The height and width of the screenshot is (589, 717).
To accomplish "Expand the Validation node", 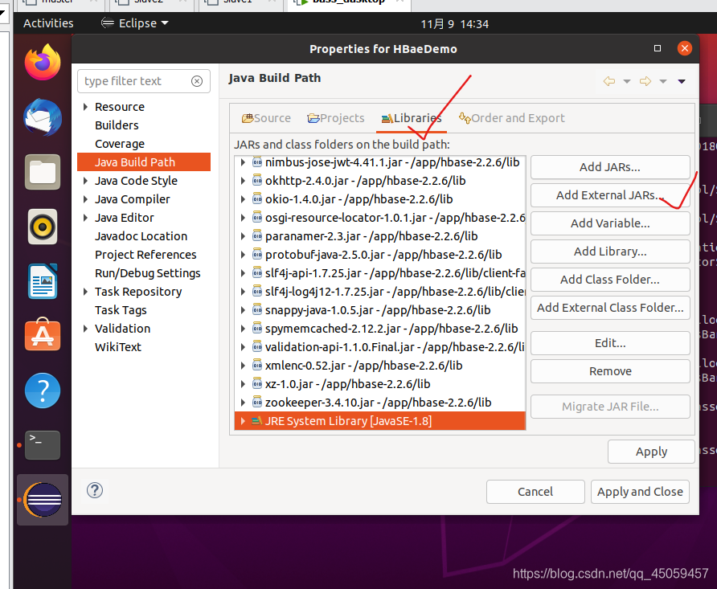I will [85, 329].
